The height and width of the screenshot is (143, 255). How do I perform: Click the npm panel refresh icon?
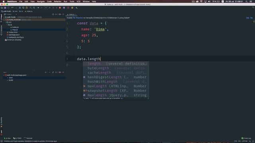coord(53,72)
